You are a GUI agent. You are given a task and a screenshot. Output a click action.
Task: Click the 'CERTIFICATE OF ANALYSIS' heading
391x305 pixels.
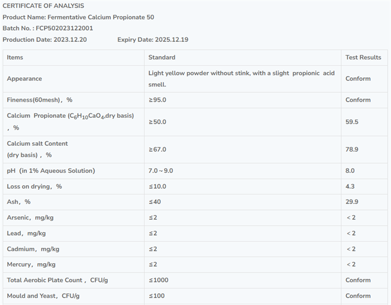[x=43, y=6]
